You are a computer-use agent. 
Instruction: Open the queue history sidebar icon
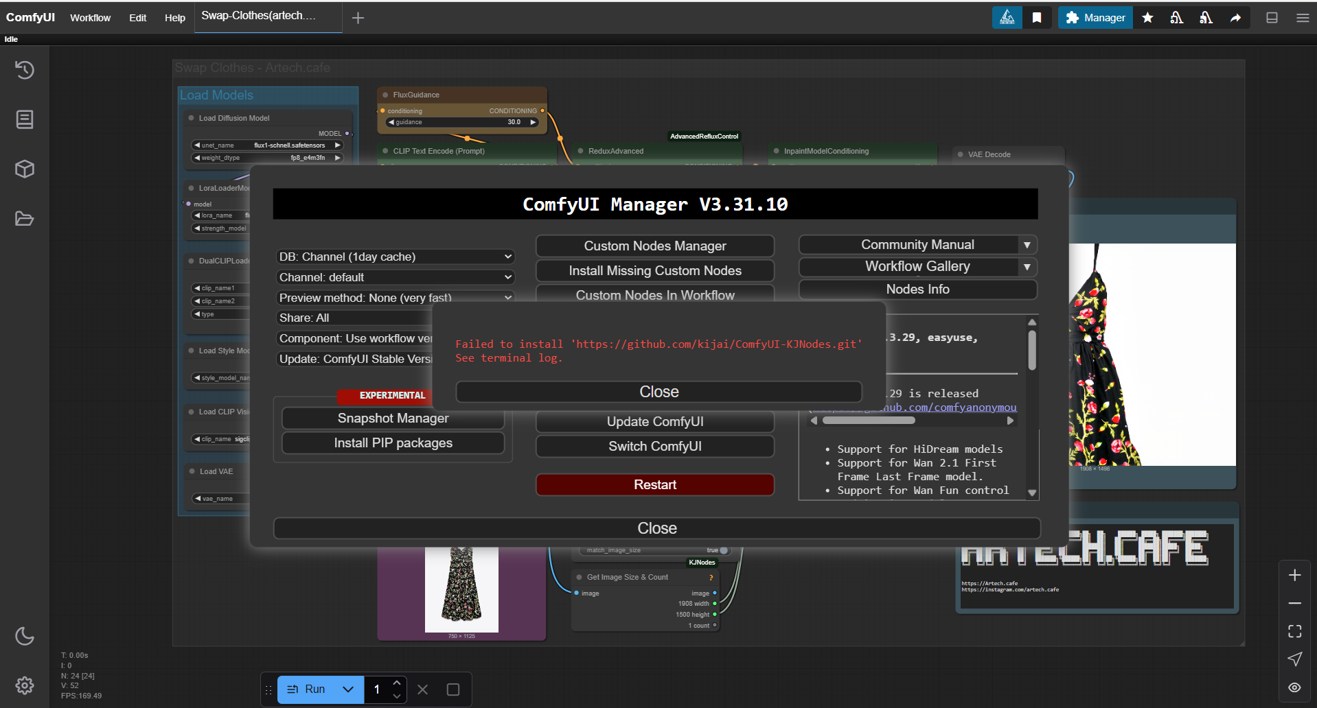point(25,70)
